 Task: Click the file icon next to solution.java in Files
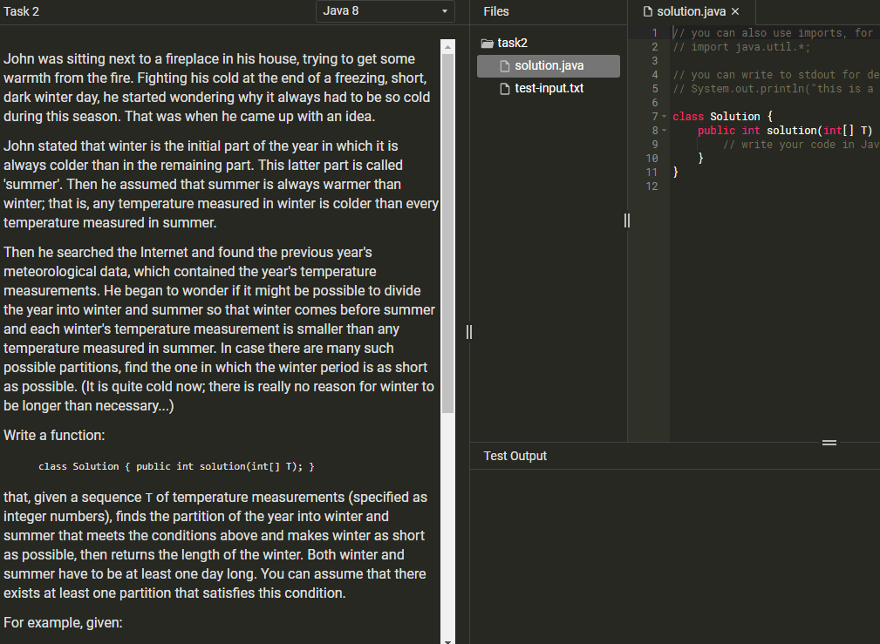click(x=503, y=65)
